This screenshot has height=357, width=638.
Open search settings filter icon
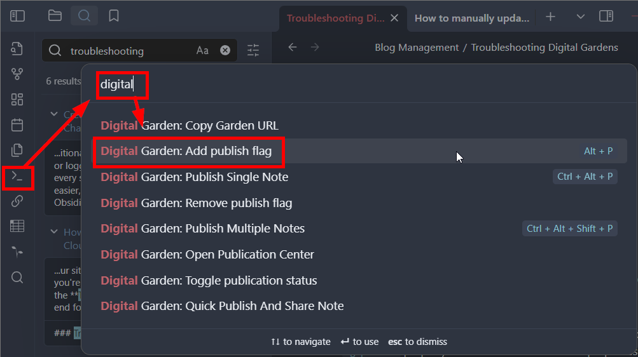[x=253, y=51]
